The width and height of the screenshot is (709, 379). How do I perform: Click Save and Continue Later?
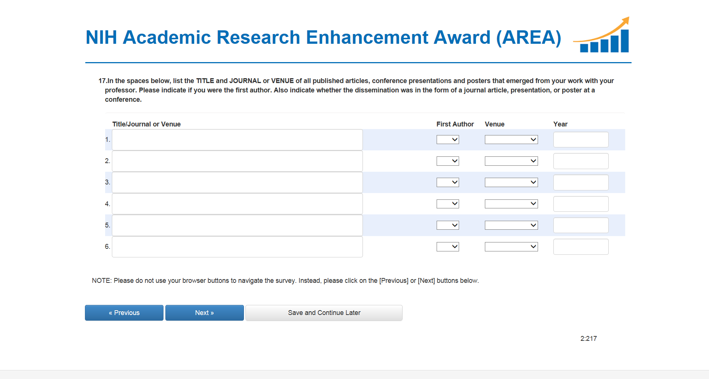324,313
